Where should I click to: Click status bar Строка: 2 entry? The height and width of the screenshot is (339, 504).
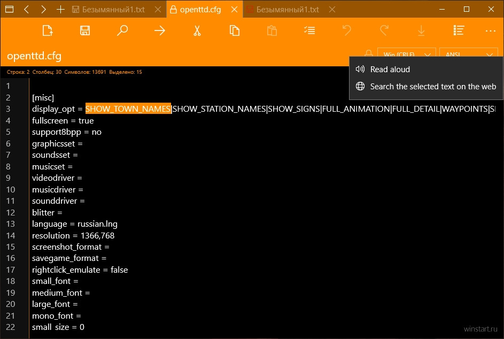[x=18, y=72]
